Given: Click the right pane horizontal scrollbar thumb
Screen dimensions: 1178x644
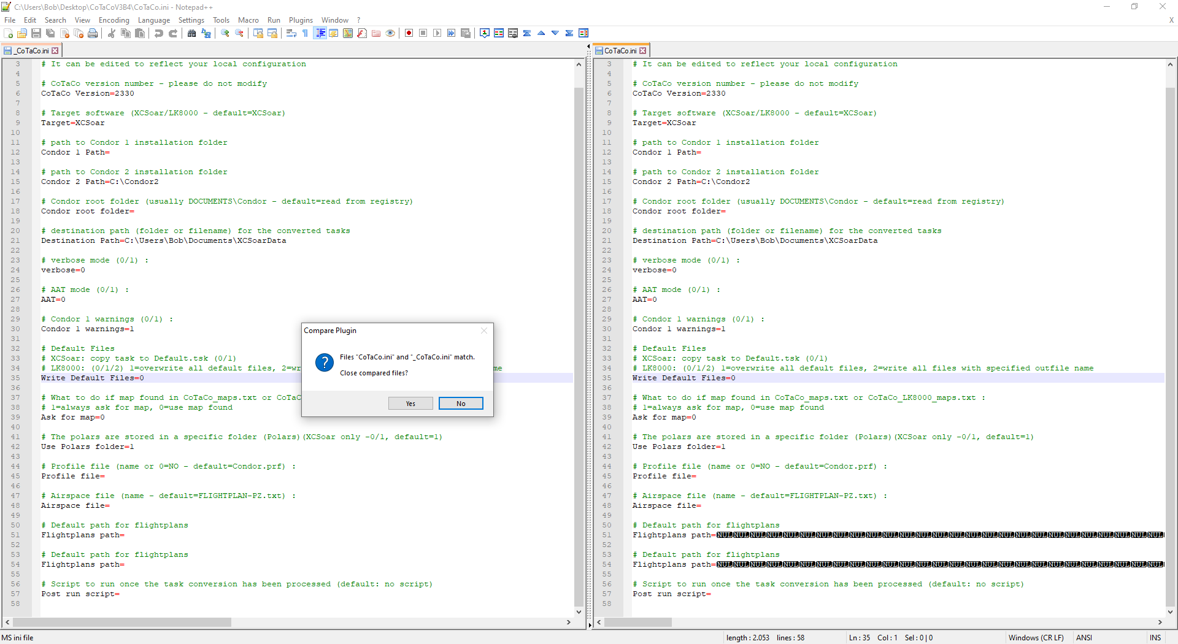Looking at the screenshot, I should tap(638, 623).
